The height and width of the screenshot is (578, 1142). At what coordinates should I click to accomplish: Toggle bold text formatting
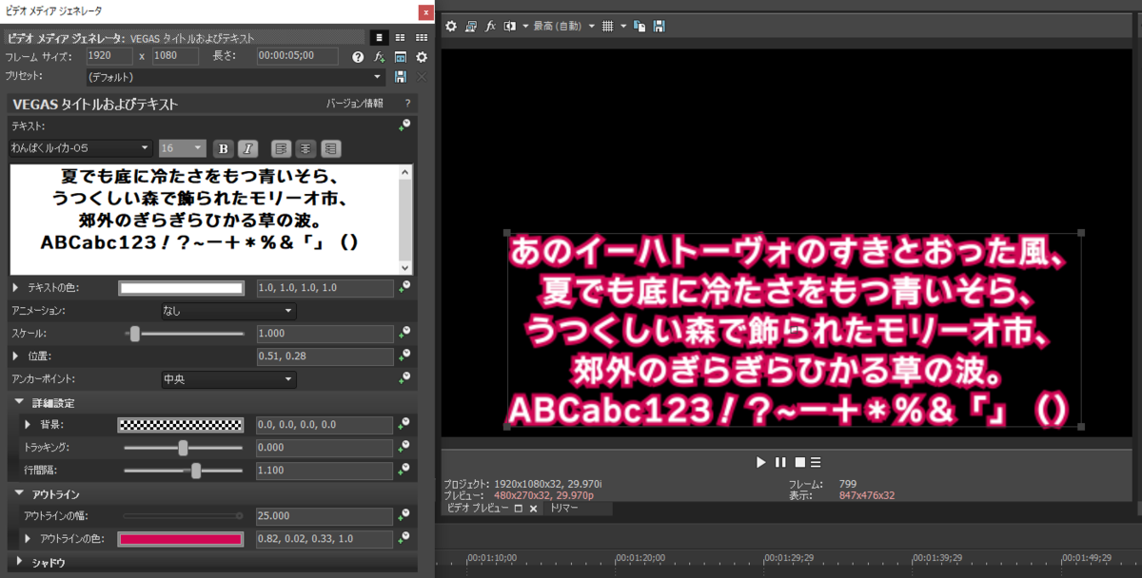pyautogui.click(x=223, y=148)
